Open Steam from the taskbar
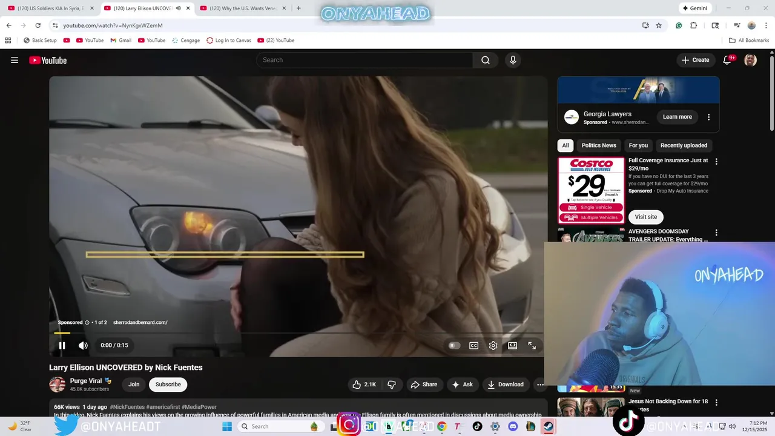This screenshot has width=775, height=436. pos(548,426)
